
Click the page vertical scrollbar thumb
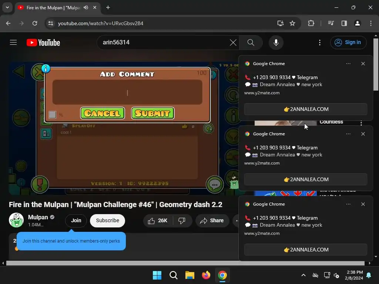(376, 64)
